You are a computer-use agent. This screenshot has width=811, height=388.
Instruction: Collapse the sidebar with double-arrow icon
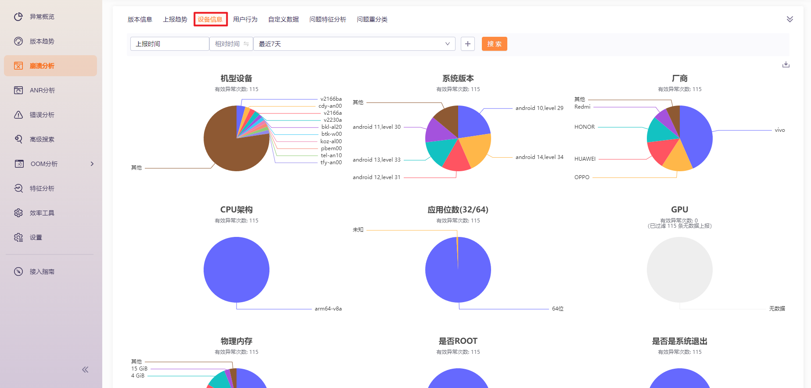pyautogui.click(x=85, y=370)
